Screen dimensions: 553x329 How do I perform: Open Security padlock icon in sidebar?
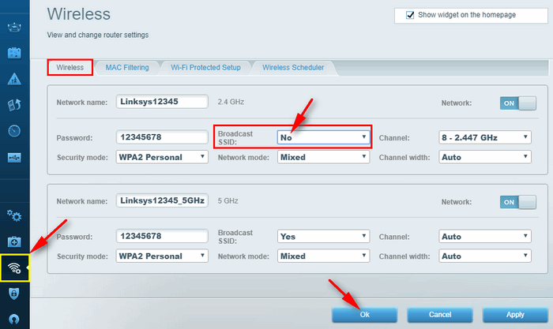[14, 293]
